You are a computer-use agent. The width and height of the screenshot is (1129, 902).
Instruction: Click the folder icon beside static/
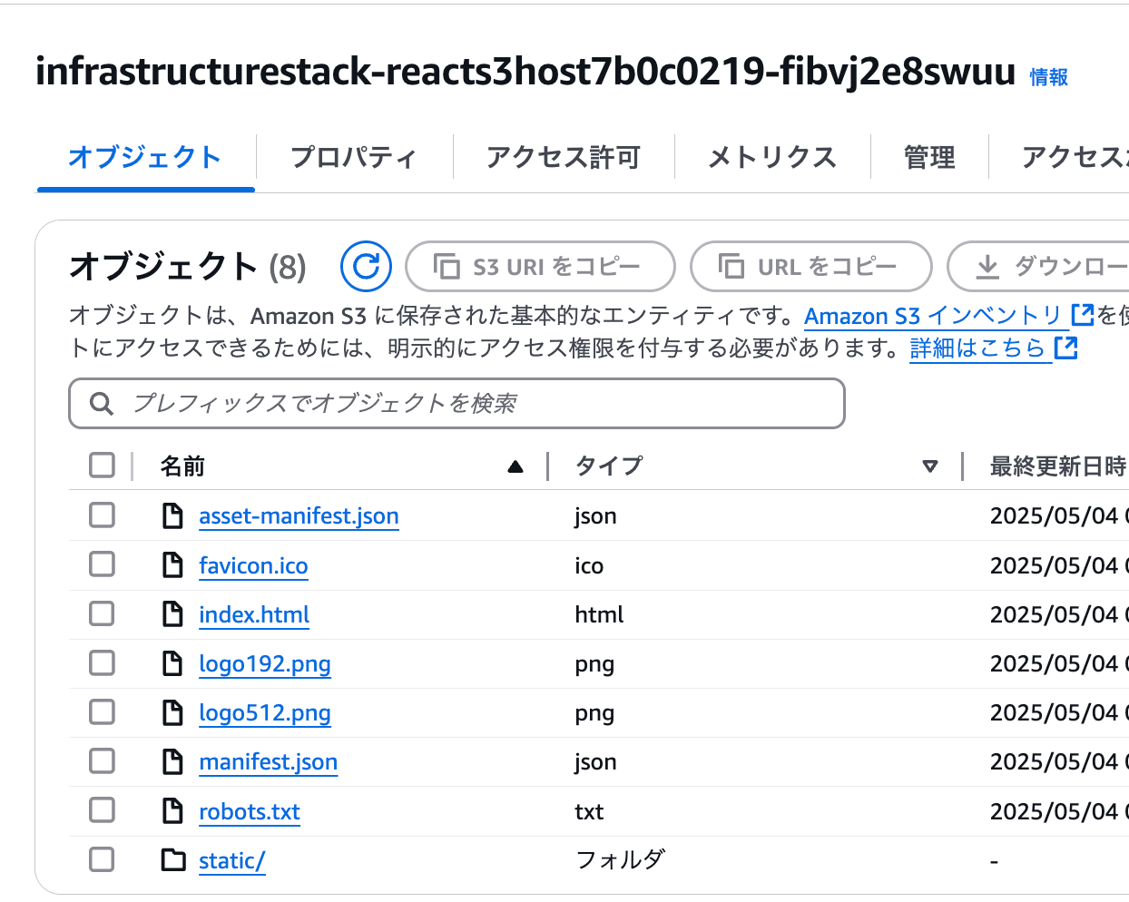pos(172,859)
